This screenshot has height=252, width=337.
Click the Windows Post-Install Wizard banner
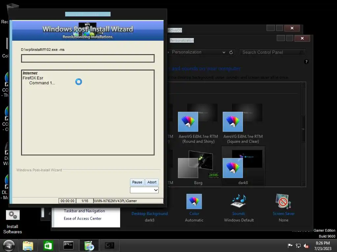click(88, 31)
